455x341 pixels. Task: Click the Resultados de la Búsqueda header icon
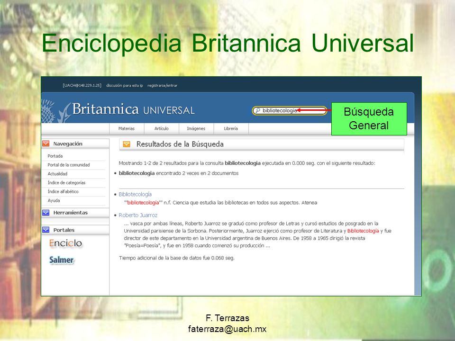pyautogui.click(x=127, y=144)
